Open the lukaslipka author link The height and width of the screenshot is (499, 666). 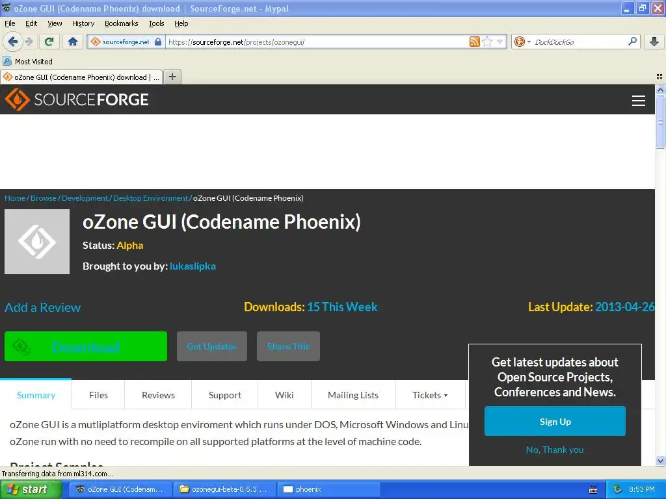(193, 266)
